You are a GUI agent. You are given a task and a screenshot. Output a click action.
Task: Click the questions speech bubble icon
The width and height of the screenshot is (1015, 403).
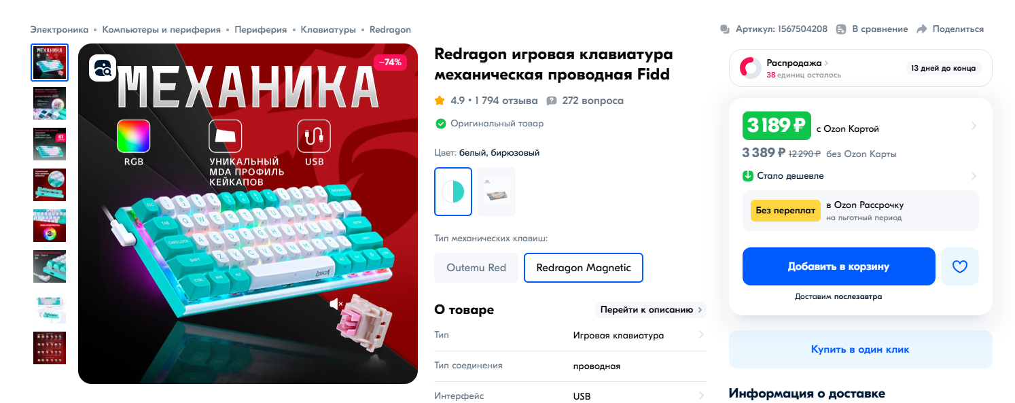(552, 101)
